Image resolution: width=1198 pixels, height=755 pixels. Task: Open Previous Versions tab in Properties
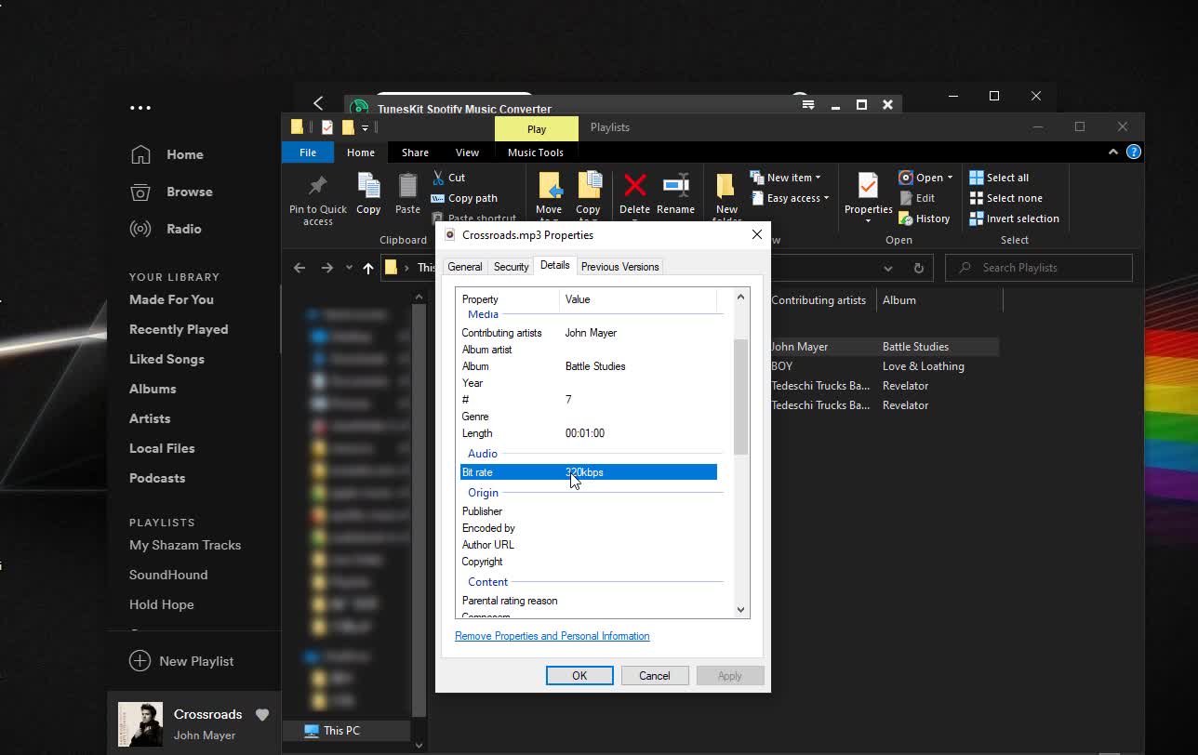[x=619, y=267]
